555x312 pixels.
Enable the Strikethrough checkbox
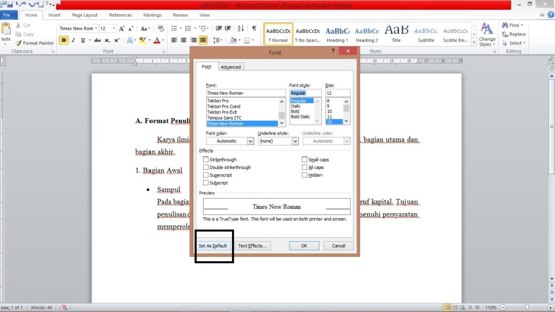(x=205, y=160)
